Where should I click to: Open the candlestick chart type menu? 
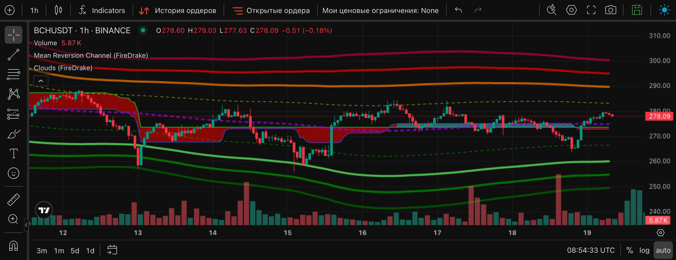[x=58, y=10]
